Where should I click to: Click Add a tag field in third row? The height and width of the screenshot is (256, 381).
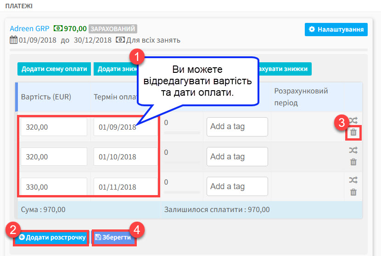pyautogui.click(x=237, y=186)
